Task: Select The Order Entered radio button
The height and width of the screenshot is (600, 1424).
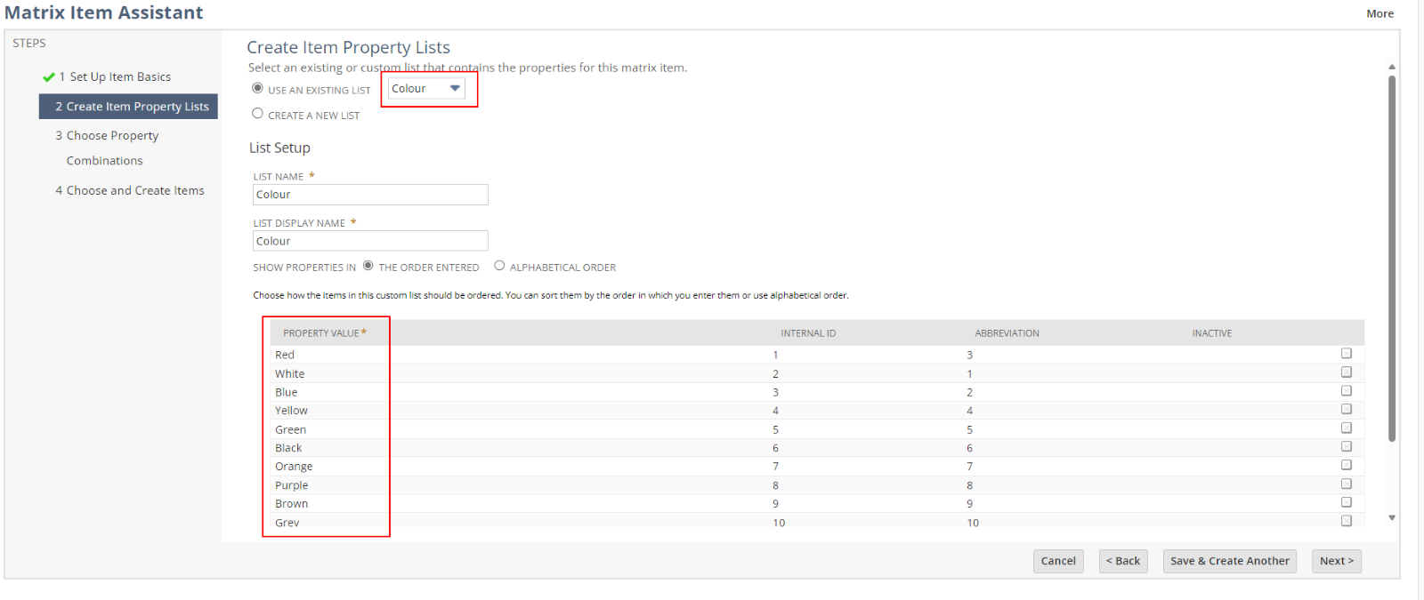Action: coord(368,266)
